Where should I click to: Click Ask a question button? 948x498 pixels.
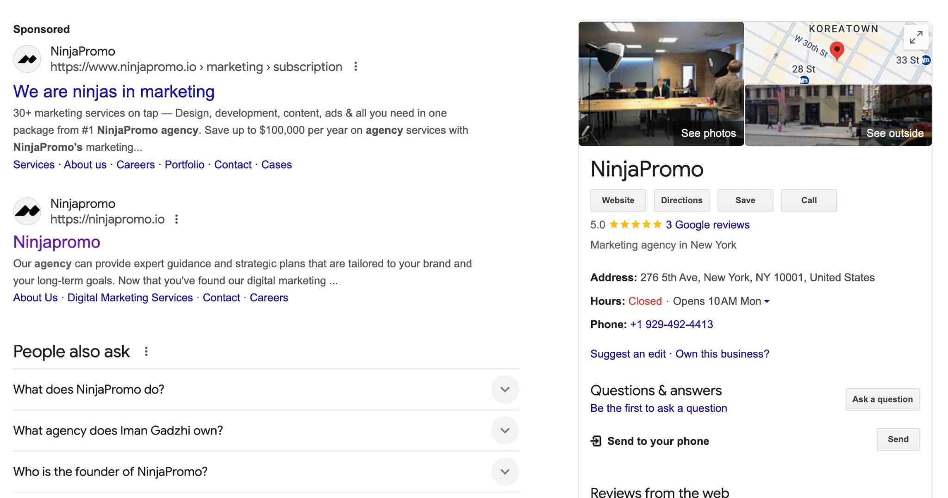point(883,399)
